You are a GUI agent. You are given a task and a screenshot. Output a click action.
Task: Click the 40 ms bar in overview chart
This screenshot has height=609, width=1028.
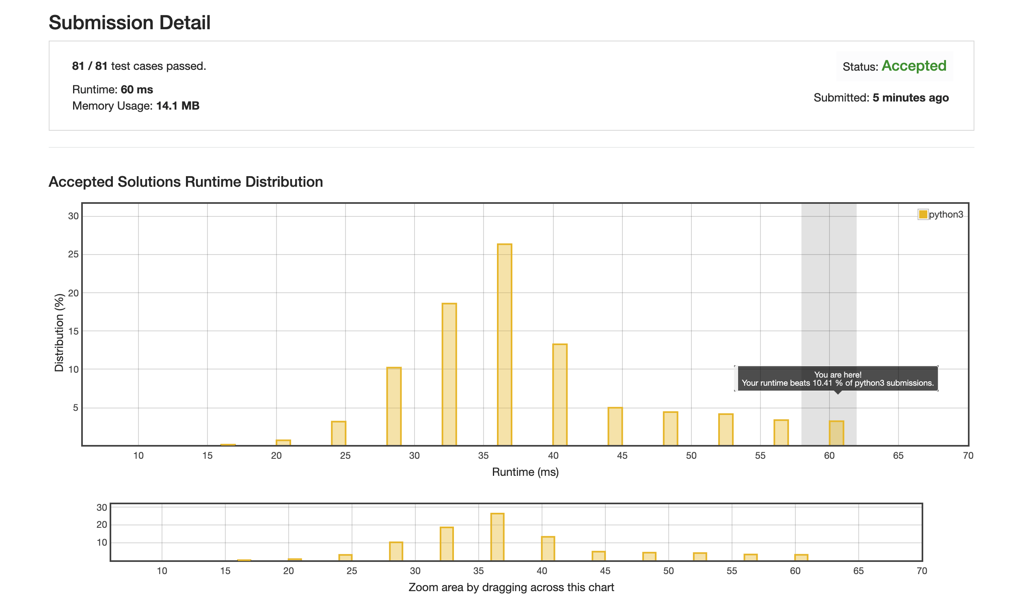(548, 549)
